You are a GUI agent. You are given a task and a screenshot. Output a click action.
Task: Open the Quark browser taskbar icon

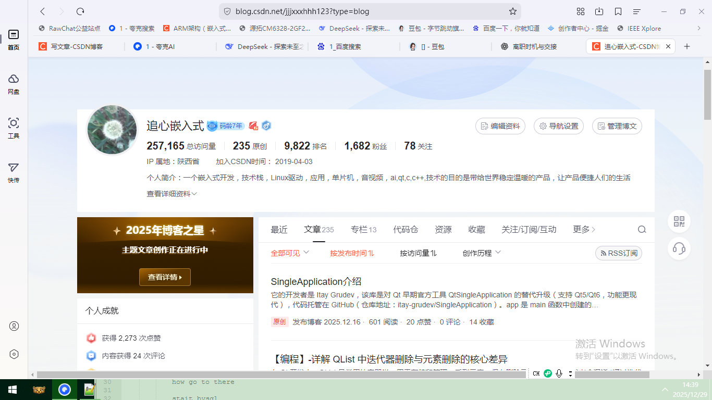[x=65, y=390]
